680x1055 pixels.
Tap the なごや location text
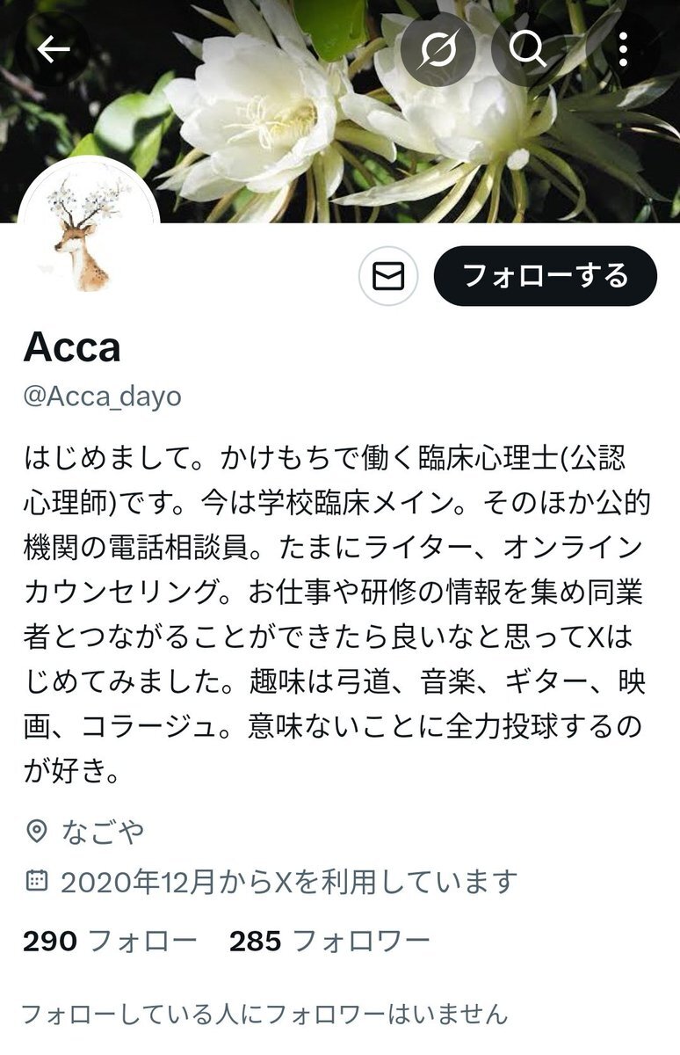(x=103, y=831)
